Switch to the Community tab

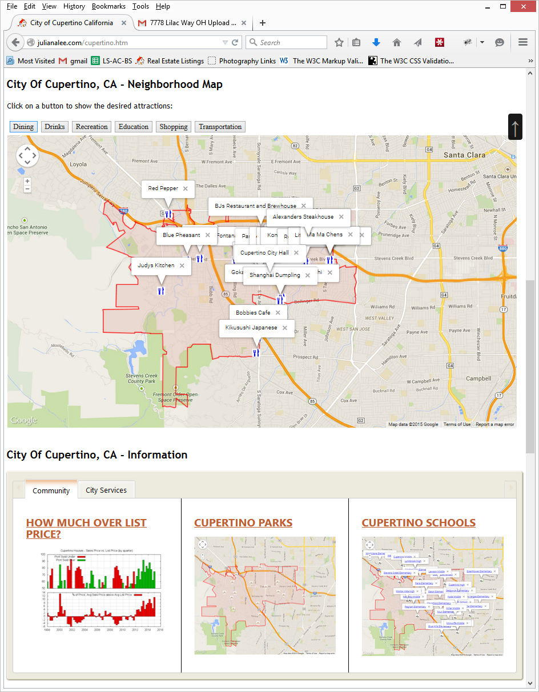(51, 490)
